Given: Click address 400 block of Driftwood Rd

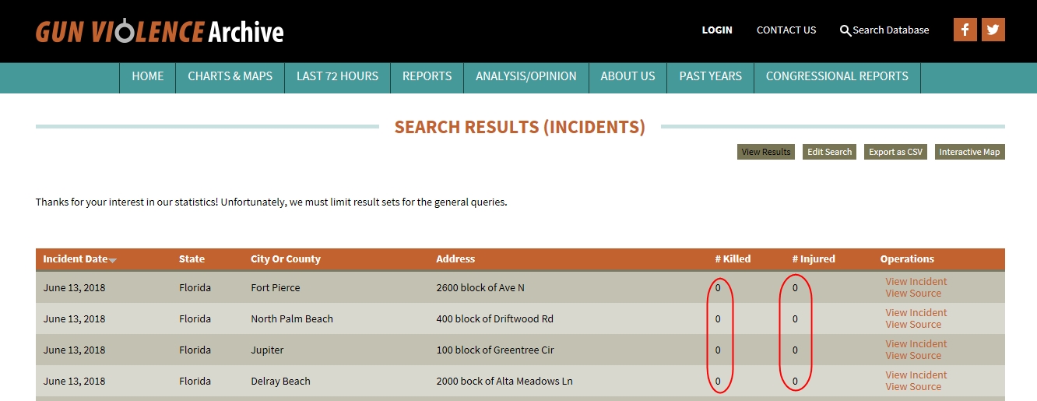Looking at the screenshot, I should 495,319.
